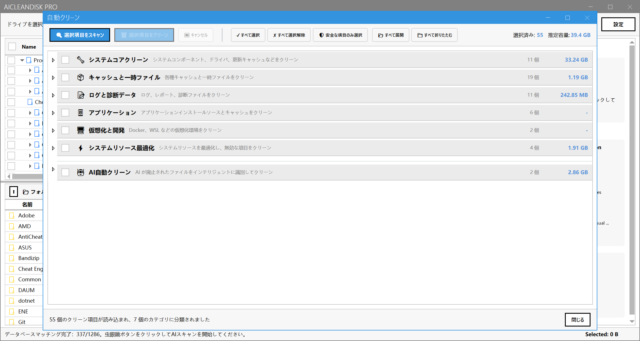Click the document icon on ログと診断データ row
Image resolution: width=640 pixels, height=341 pixels.
coord(81,95)
